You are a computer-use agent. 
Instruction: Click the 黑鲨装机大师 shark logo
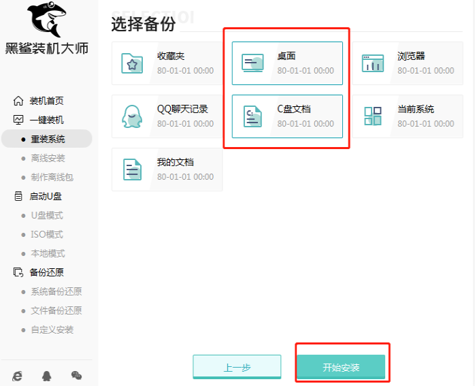[x=46, y=20]
